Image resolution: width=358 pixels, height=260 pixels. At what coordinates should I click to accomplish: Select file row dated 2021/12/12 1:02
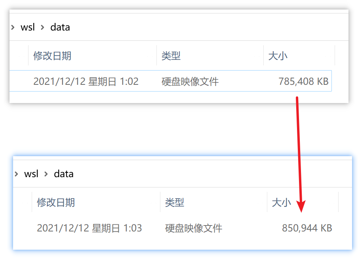(86, 82)
